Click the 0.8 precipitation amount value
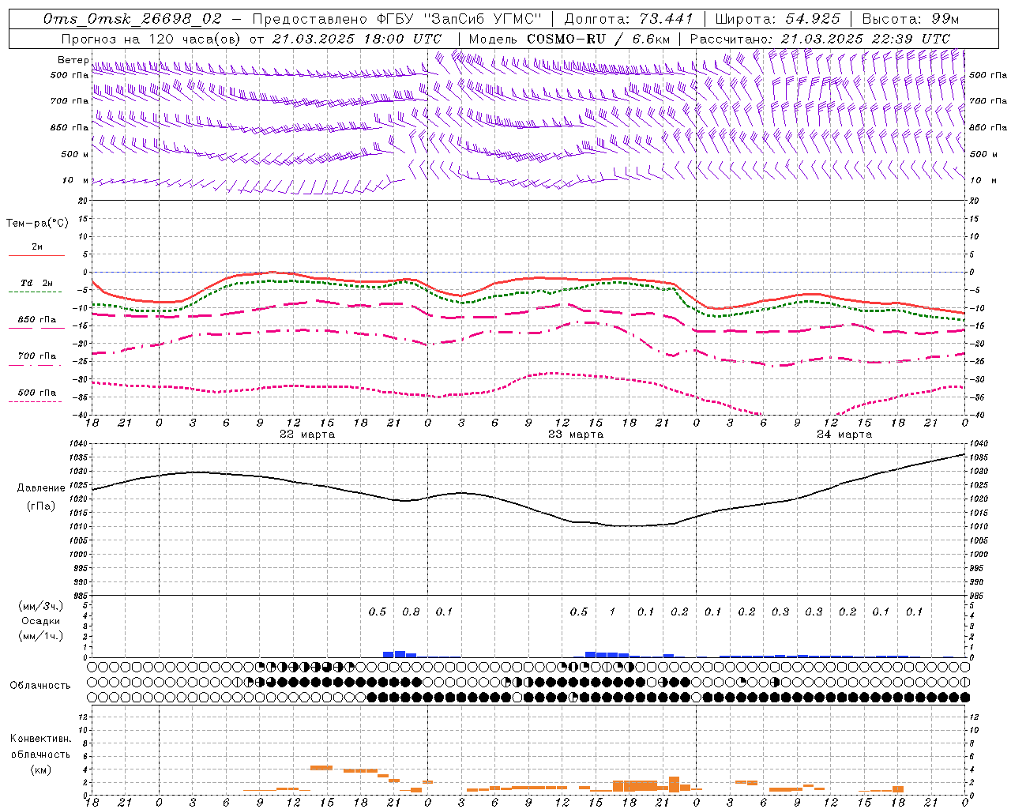This screenshot has width=1011, height=809. [x=411, y=611]
